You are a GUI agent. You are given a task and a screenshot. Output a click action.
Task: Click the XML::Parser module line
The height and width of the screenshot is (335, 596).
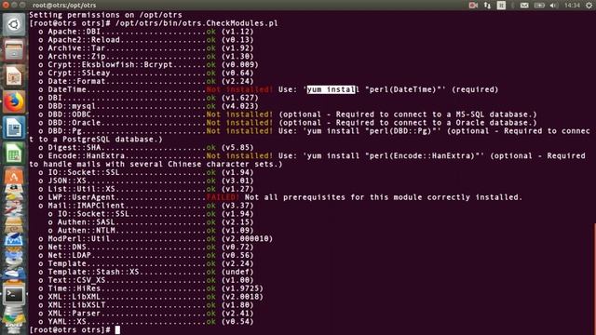click(x=146, y=314)
